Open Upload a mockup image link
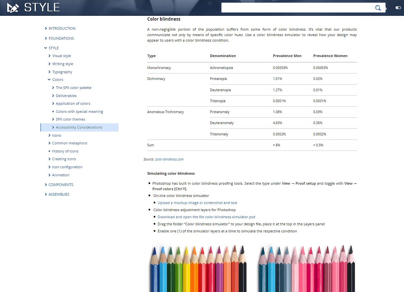 197,203
